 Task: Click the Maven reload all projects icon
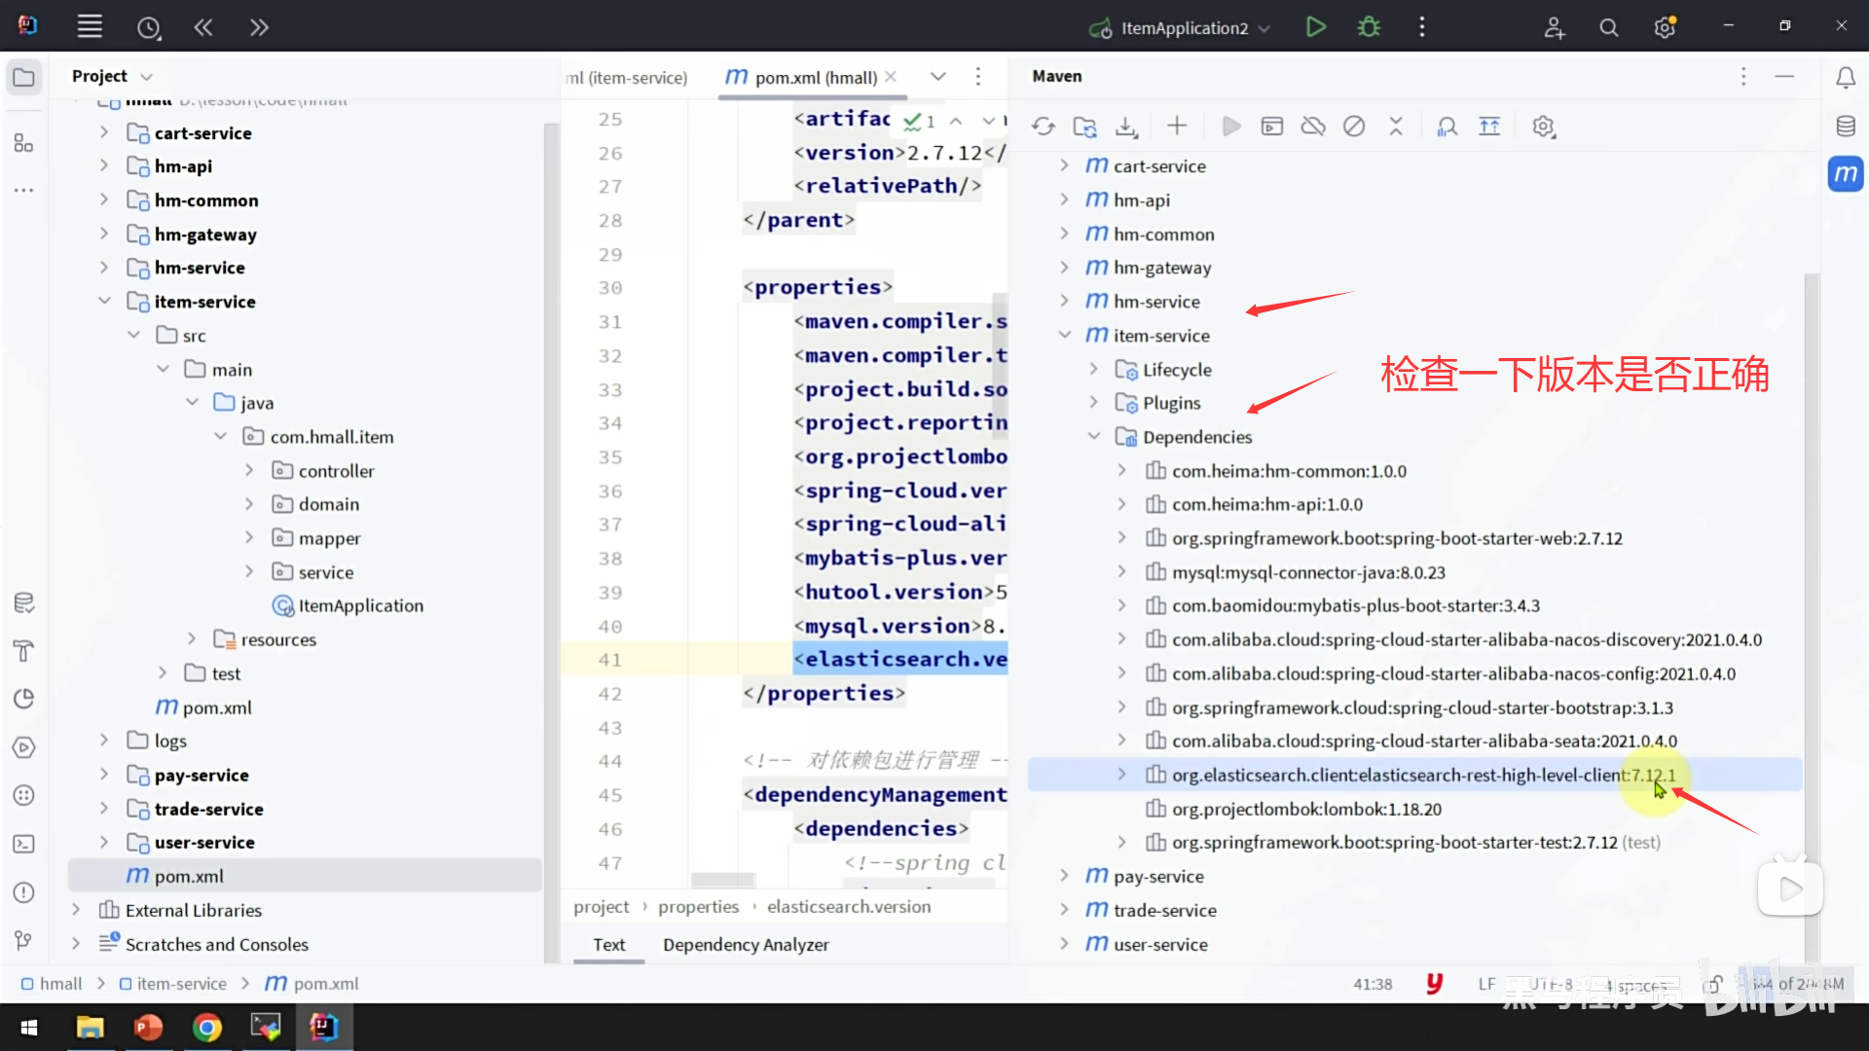(1043, 127)
